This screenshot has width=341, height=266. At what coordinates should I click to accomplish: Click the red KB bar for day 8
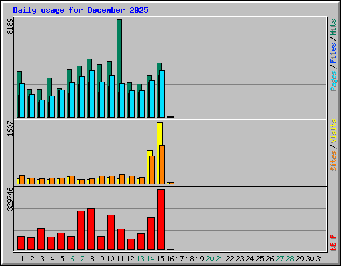(x=91, y=229)
